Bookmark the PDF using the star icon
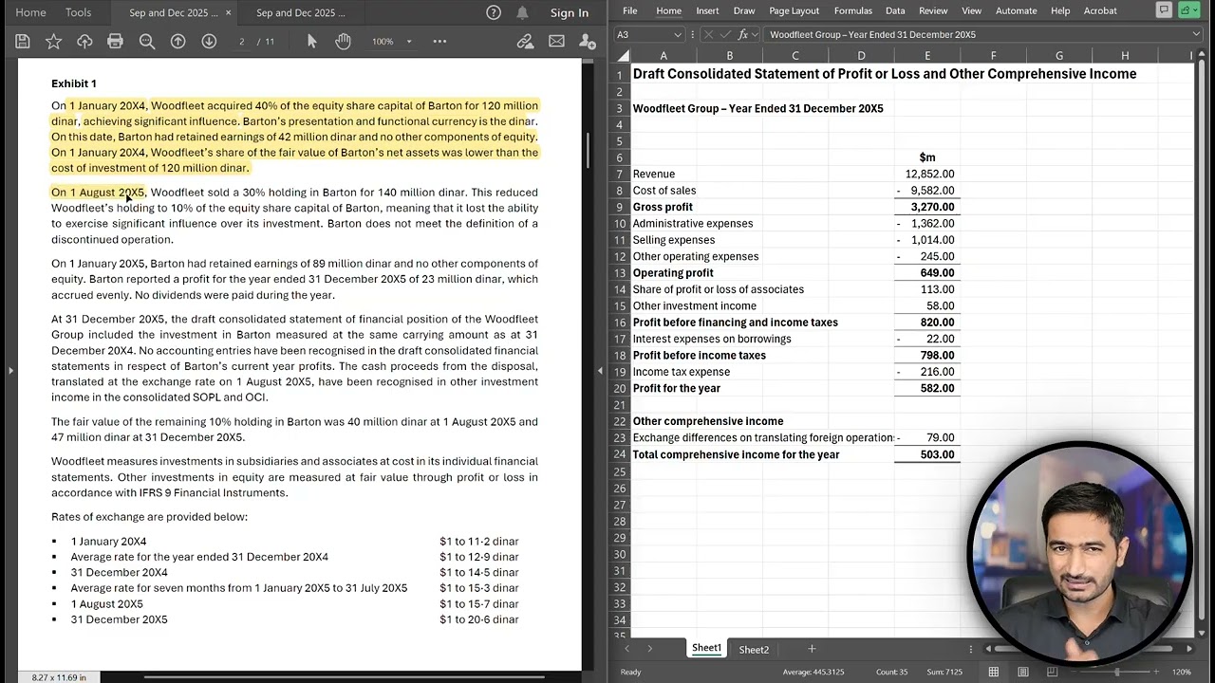 [53, 42]
